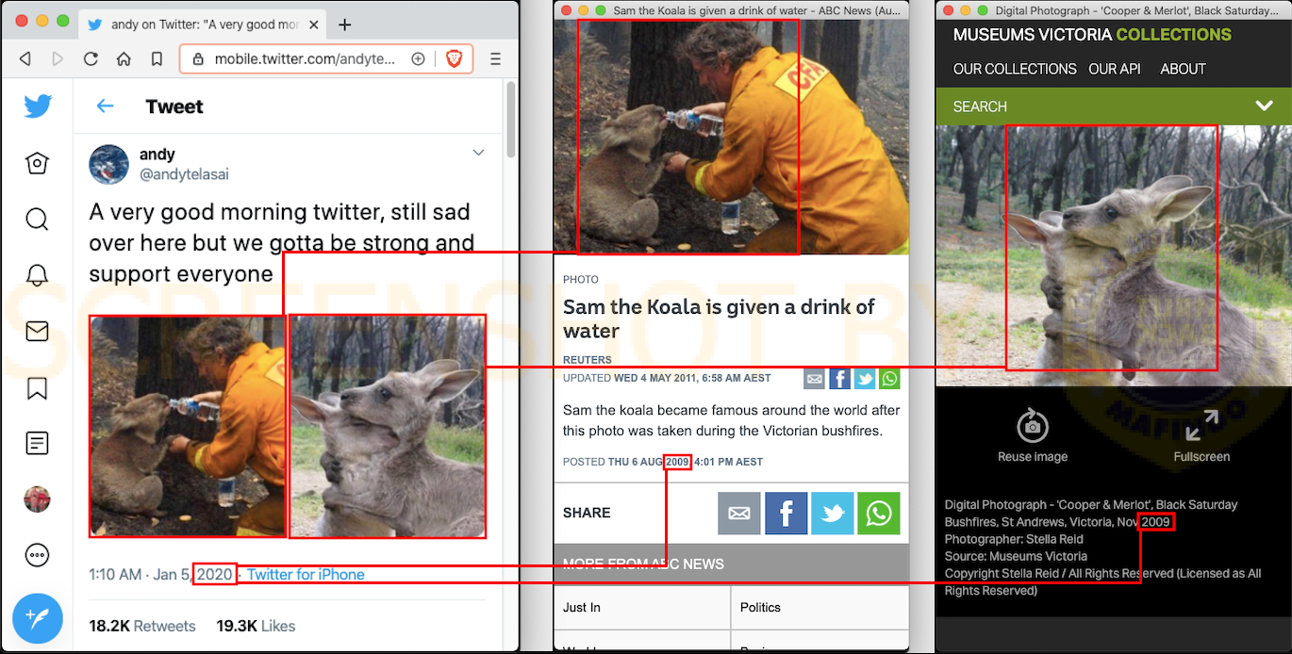The image size is (1292, 654).
Task: Open Twitter Explore search icon
Action: click(x=37, y=220)
